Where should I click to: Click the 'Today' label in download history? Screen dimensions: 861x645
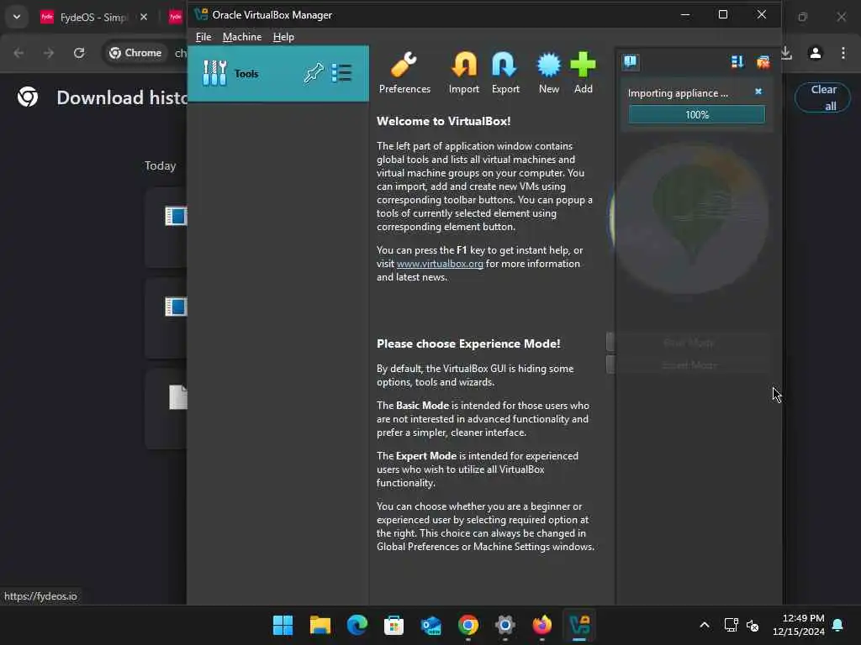coord(161,165)
